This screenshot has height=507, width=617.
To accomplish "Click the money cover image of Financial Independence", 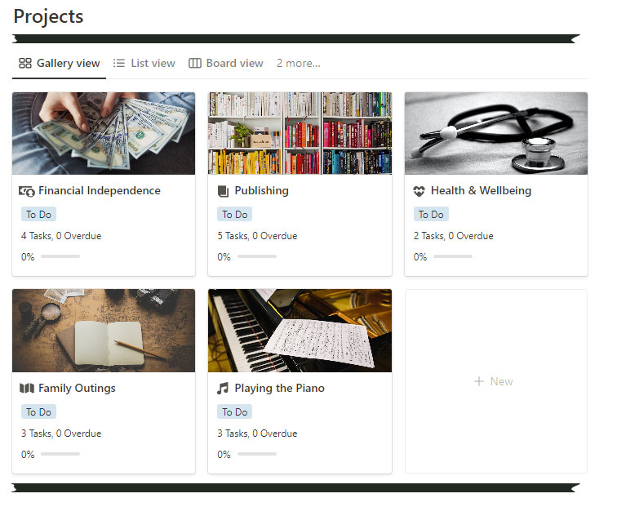I will [104, 133].
